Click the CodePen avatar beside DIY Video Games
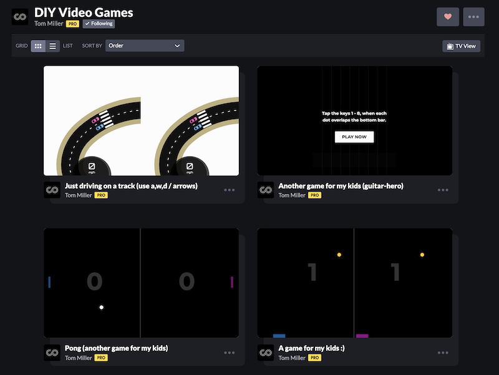 [20, 17]
